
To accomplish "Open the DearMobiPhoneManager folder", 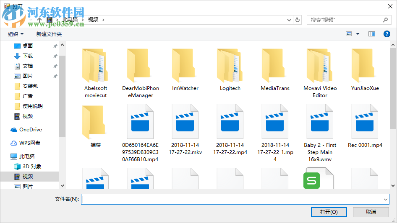I will [x=141, y=73].
